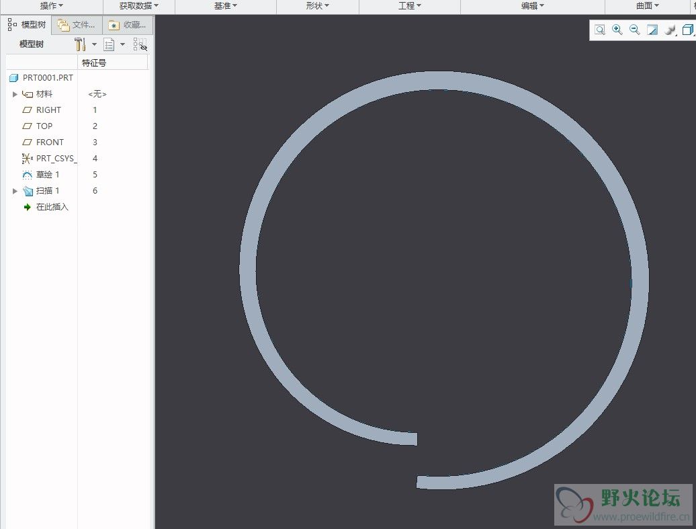Click the part cube icon for PRT0001.PRT

(x=13, y=78)
